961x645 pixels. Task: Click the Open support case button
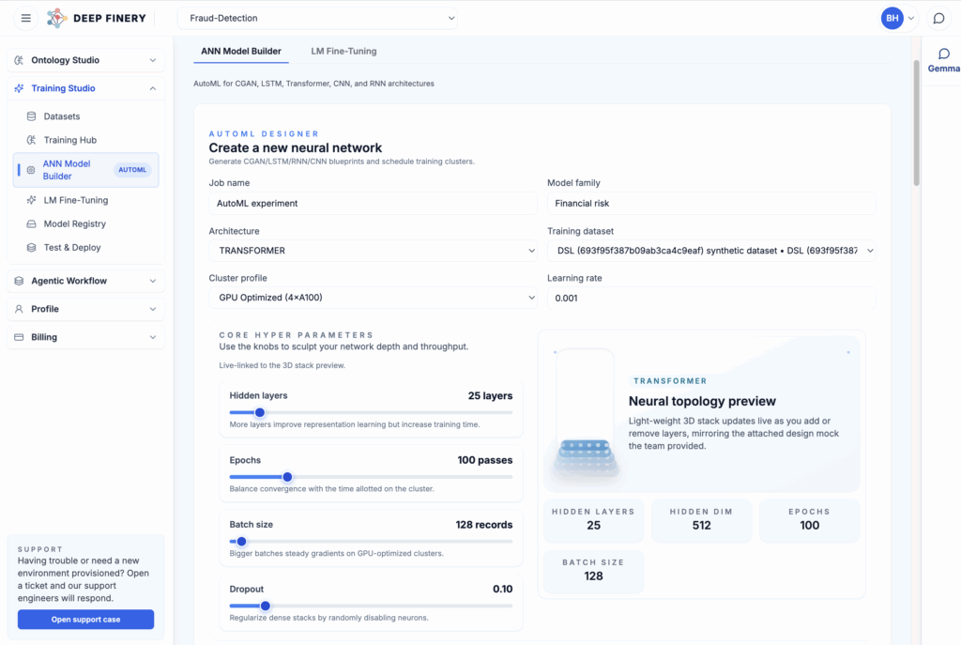pyautogui.click(x=85, y=620)
